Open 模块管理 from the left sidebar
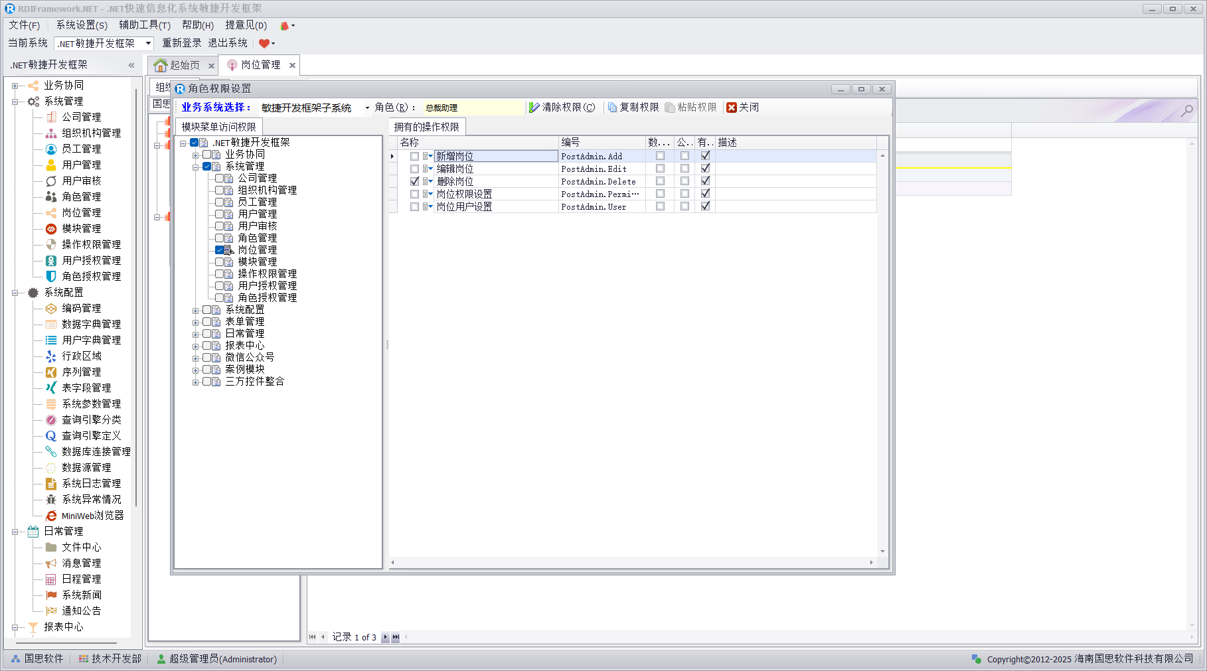 (81, 228)
